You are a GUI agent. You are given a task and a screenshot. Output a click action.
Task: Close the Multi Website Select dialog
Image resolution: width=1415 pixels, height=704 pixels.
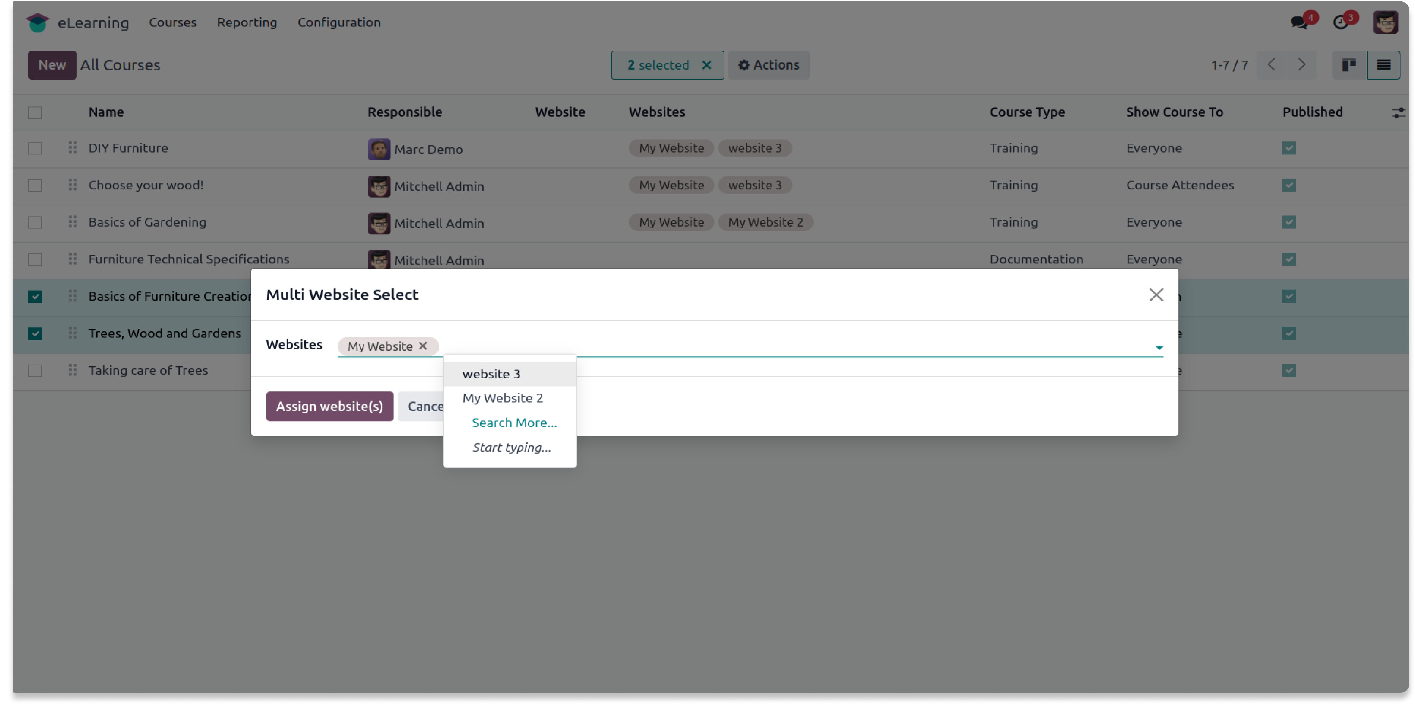tap(1156, 295)
